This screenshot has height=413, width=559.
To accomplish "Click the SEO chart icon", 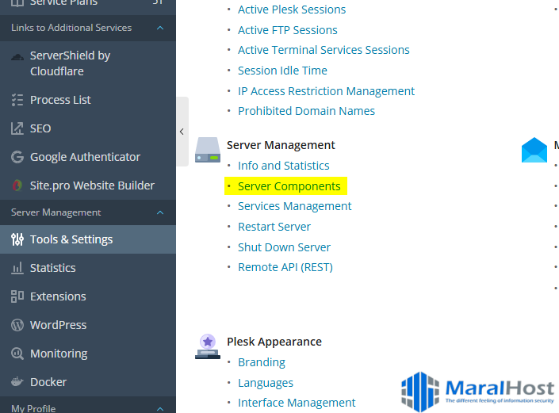I will pos(17,128).
